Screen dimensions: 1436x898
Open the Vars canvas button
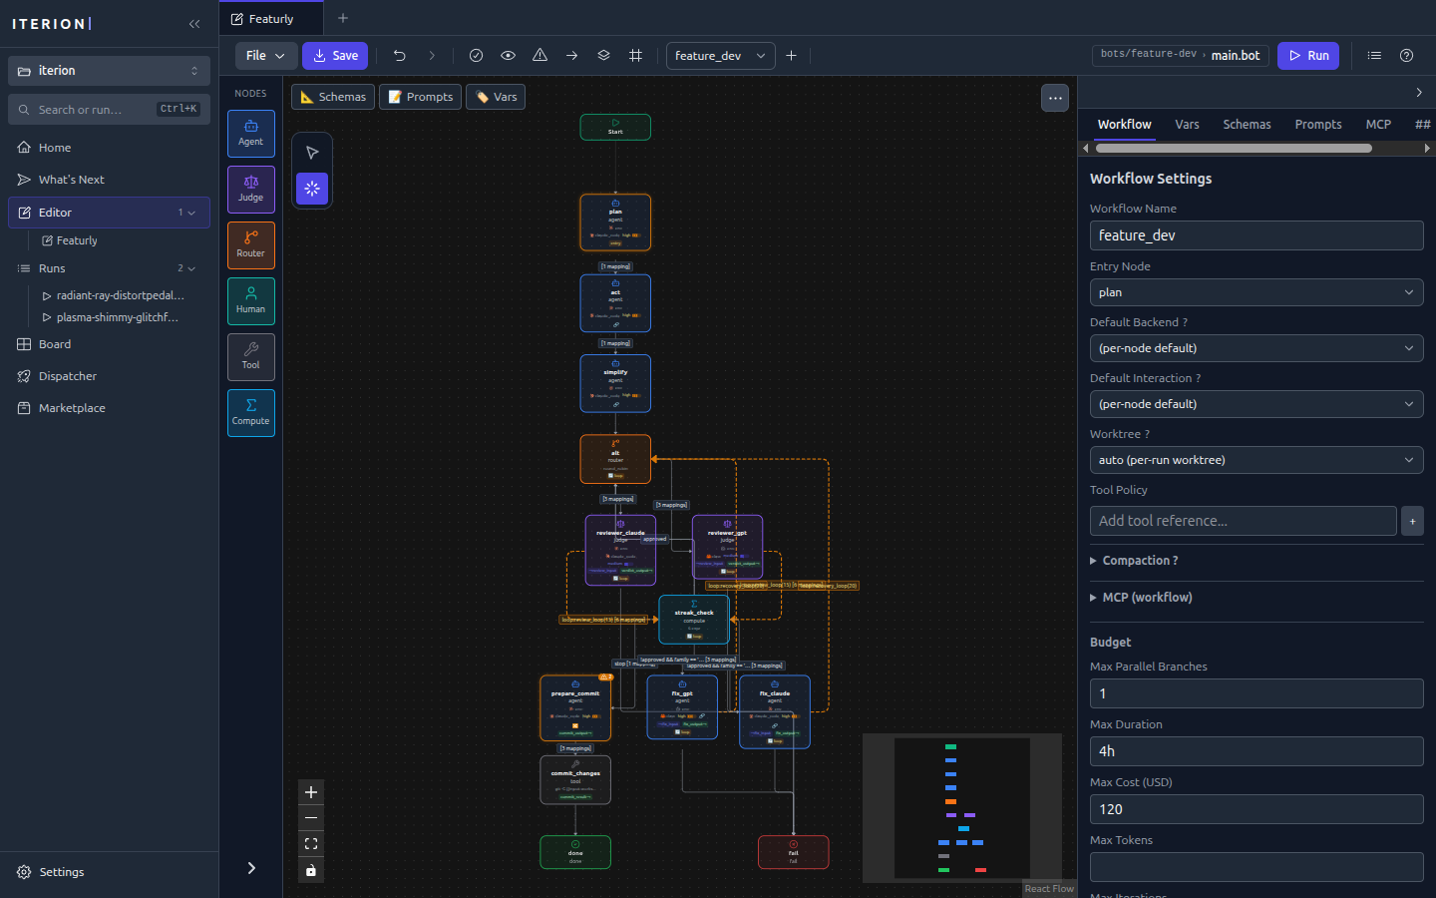[496, 97]
